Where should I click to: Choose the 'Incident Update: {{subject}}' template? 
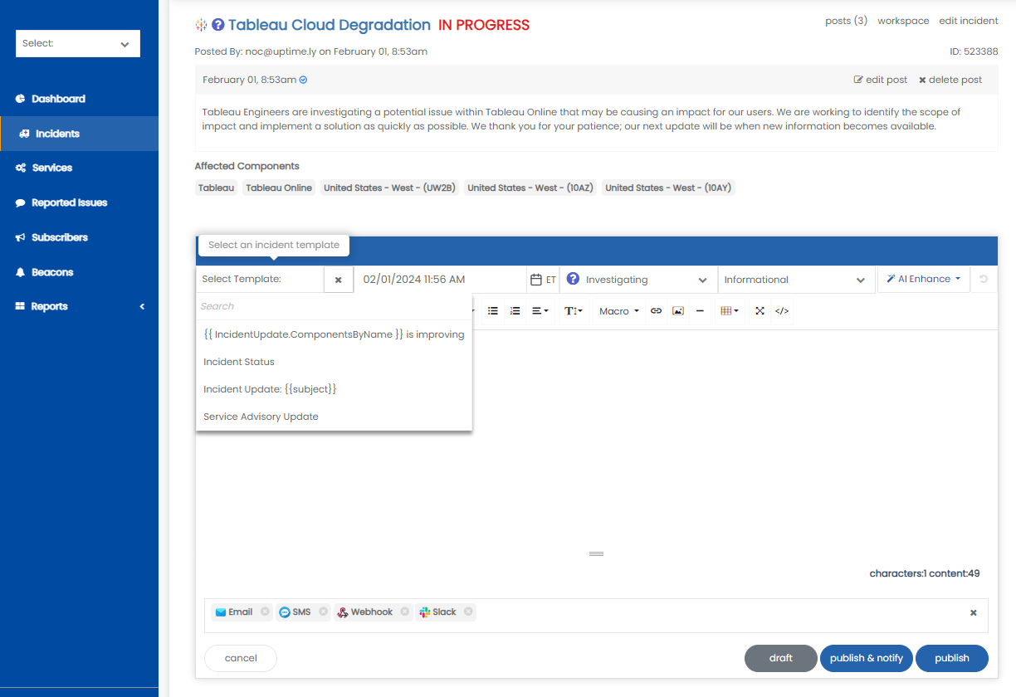(x=334, y=389)
